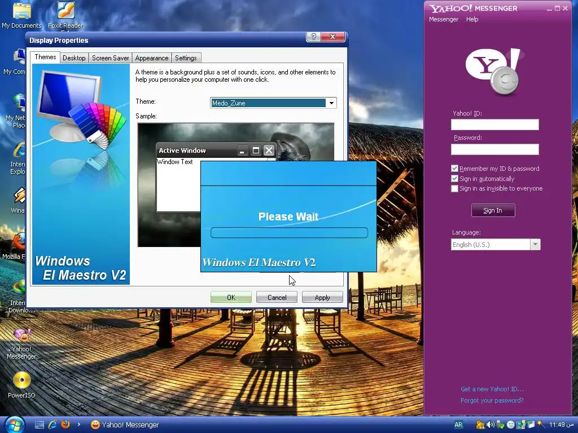Screen dimensions: 578x433
Task: Open PowerISO desktop shortcut
Action: pyautogui.click(x=21, y=385)
